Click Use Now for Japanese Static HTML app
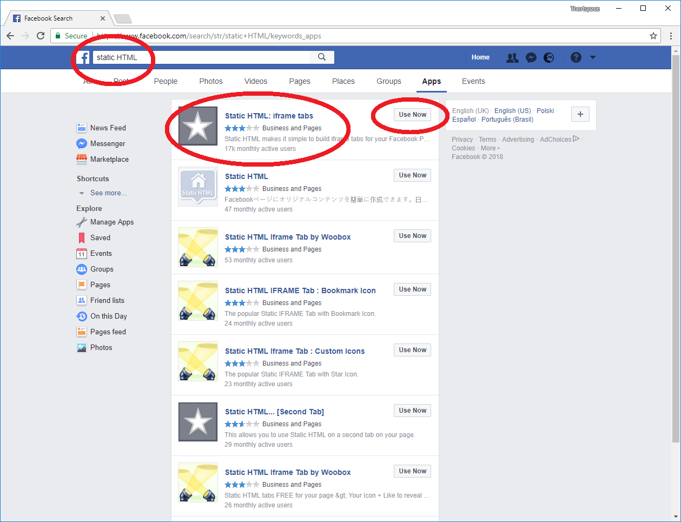681x522 pixels. click(412, 175)
